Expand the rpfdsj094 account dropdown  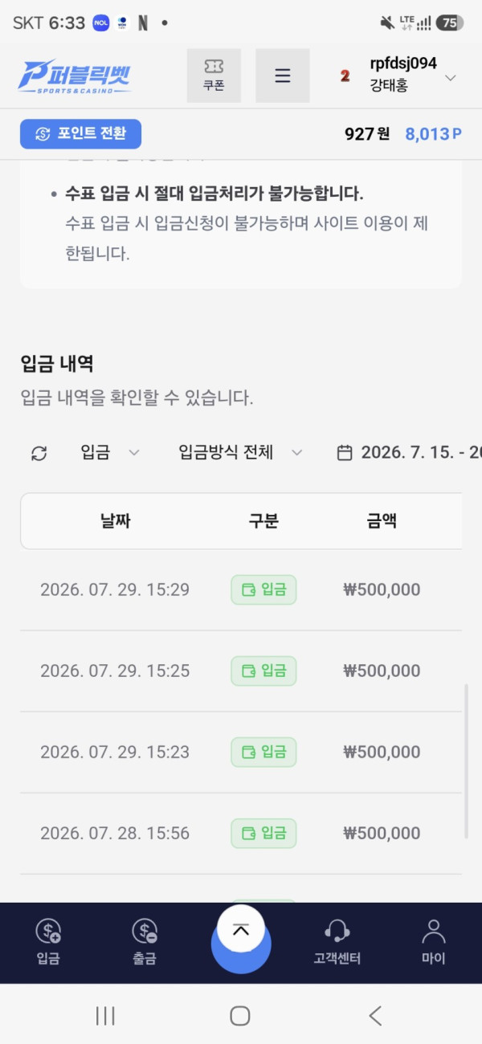[451, 78]
